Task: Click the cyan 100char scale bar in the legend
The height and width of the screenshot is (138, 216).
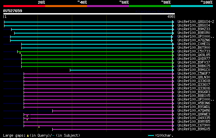Action: (151, 136)
